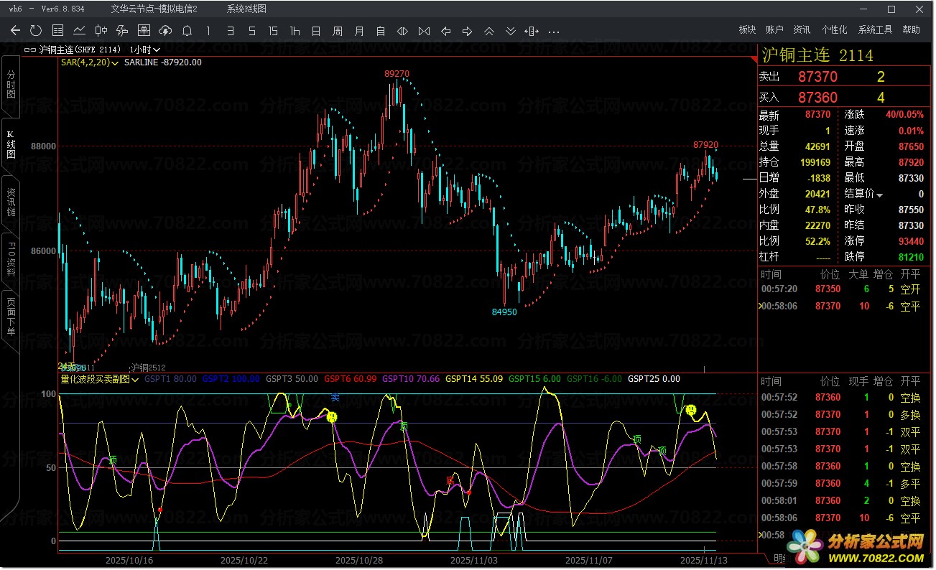Viewport: 936px width, 570px height.
Task: Click the more options ellipsis in the toolbar
Action: (553, 31)
